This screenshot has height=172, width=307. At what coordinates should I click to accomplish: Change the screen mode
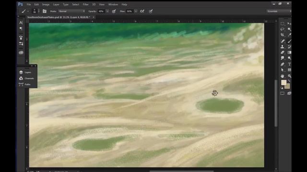tap(289, 94)
